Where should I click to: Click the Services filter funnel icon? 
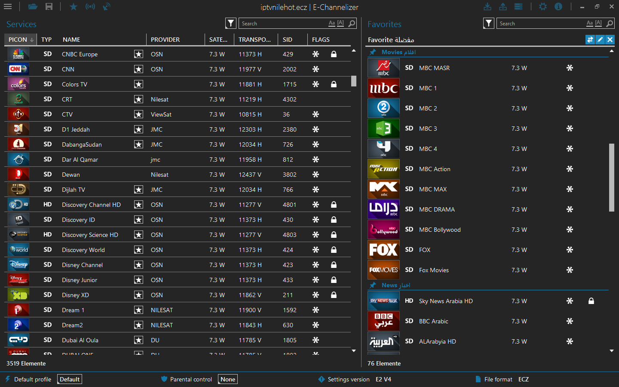coord(231,23)
